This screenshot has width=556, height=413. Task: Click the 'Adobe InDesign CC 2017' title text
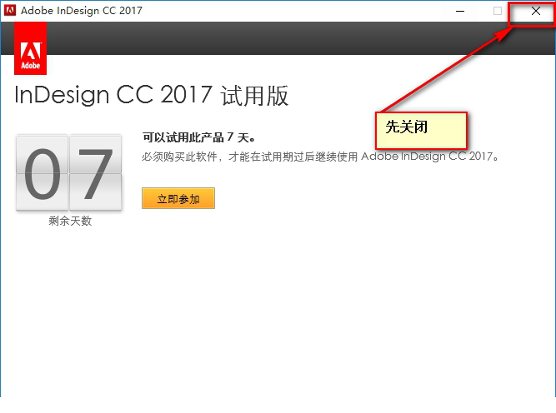pyautogui.click(x=82, y=11)
